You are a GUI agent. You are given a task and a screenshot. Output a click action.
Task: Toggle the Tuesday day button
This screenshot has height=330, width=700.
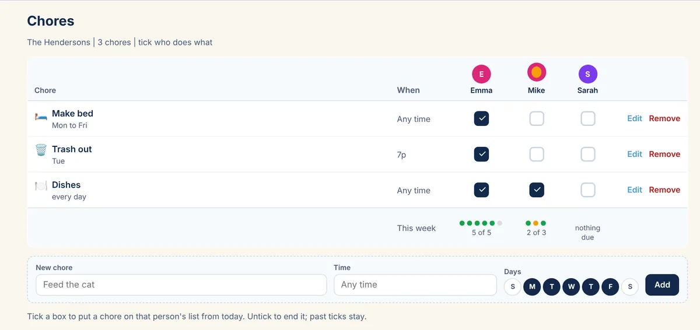click(x=552, y=286)
